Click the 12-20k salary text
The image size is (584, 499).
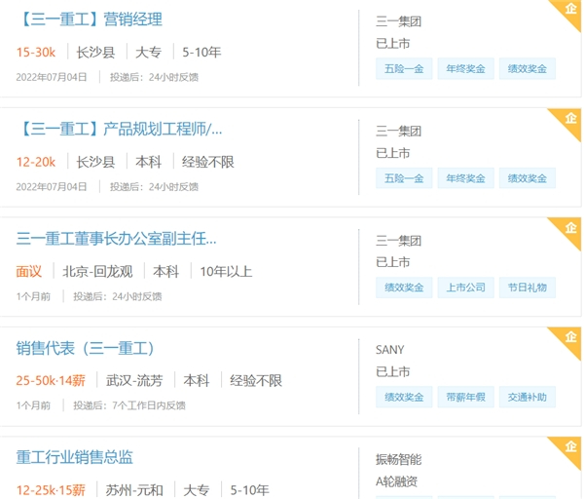[36, 162]
